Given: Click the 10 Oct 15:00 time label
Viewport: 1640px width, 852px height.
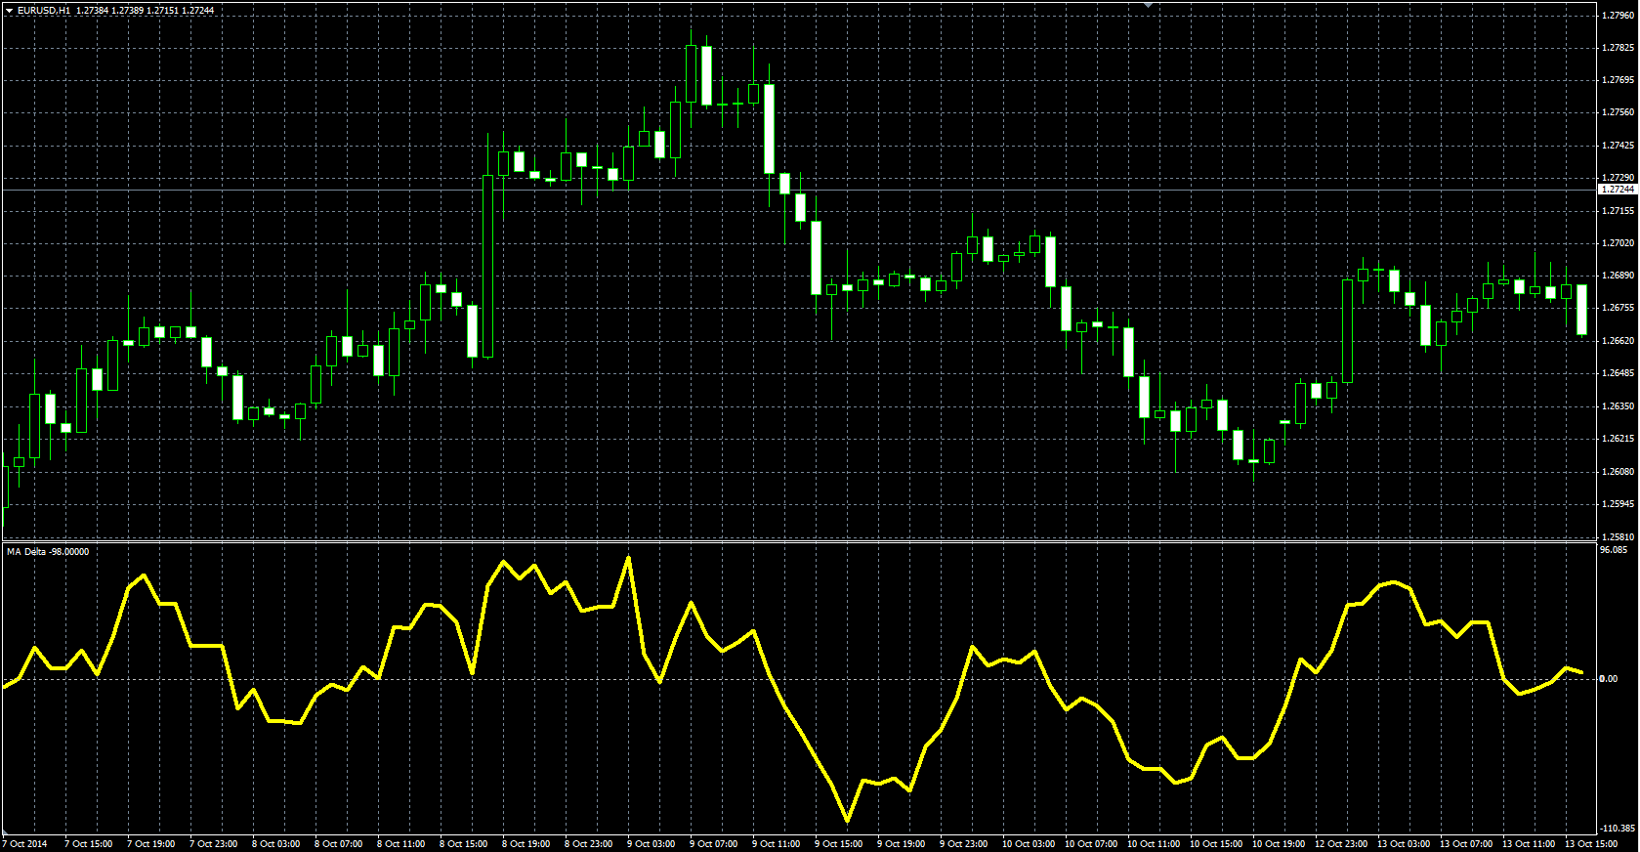Looking at the screenshot, I should (x=1216, y=843).
